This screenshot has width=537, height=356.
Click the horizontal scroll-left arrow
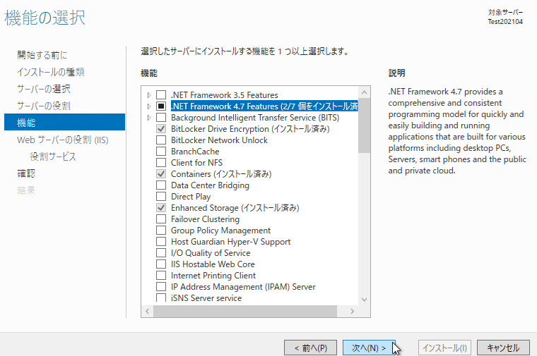tap(147, 312)
